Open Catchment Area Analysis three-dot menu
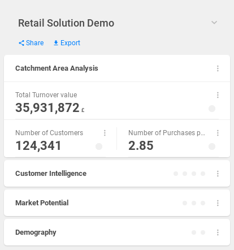The width and height of the screenshot is (234, 250). click(218, 68)
